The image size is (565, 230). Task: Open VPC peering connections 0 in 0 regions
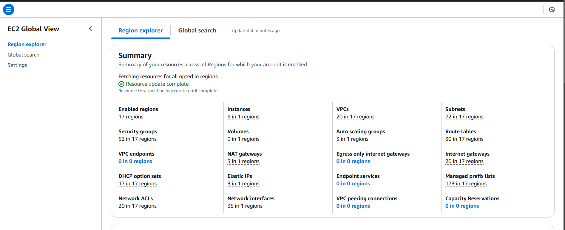click(x=353, y=206)
